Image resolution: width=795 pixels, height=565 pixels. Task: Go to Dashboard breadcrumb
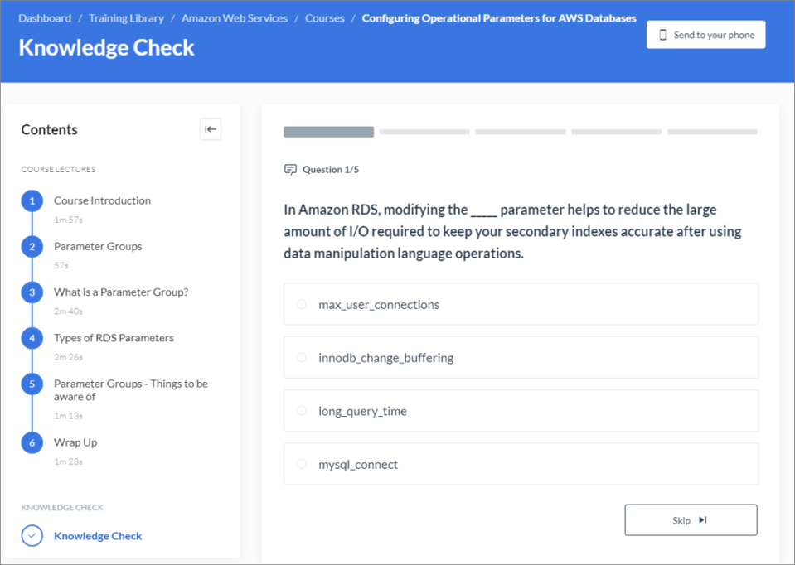click(x=45, y=18)
